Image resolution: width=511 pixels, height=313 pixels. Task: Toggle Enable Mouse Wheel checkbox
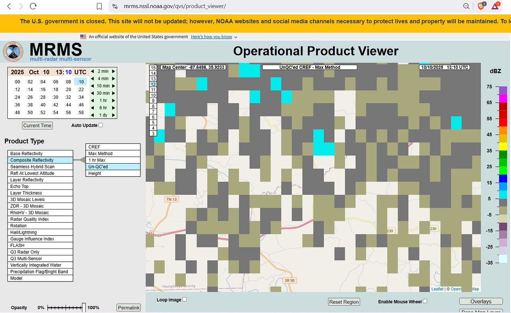tap(425, 301)
